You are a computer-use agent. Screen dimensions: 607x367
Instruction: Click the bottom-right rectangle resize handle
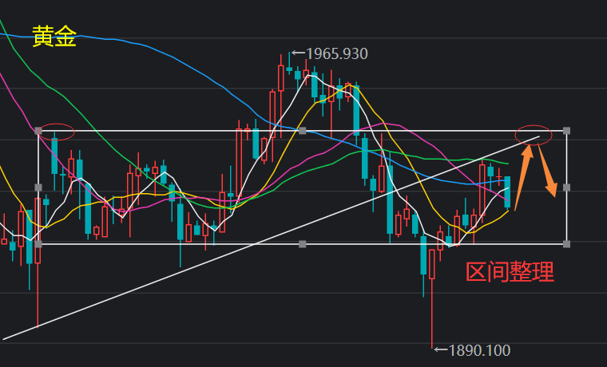[566, 243]
